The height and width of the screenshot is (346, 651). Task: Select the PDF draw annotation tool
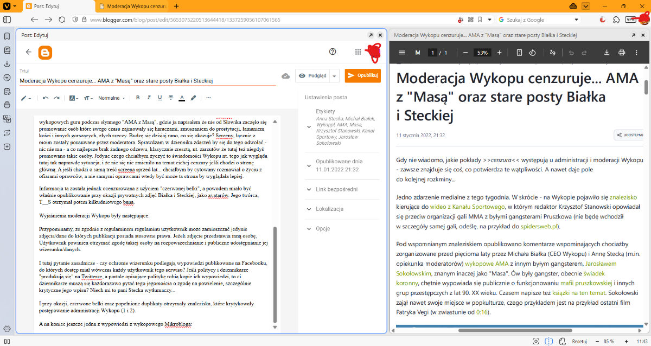click(552, 53)
